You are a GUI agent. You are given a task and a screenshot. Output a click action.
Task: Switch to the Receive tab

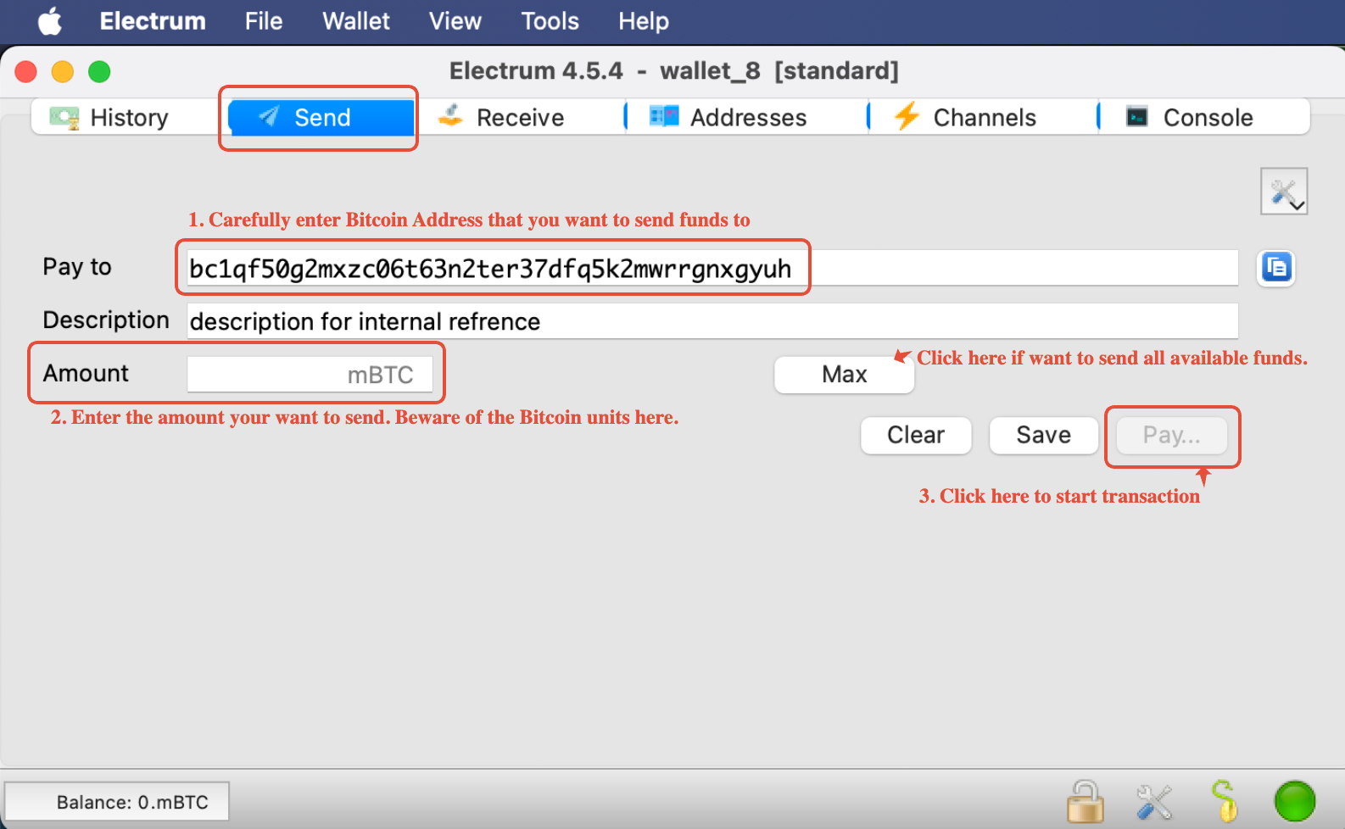520,117
